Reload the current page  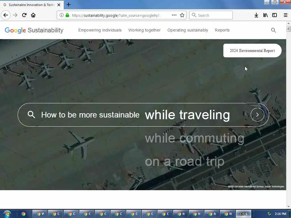pyautogui.click(x=24, y=15)
